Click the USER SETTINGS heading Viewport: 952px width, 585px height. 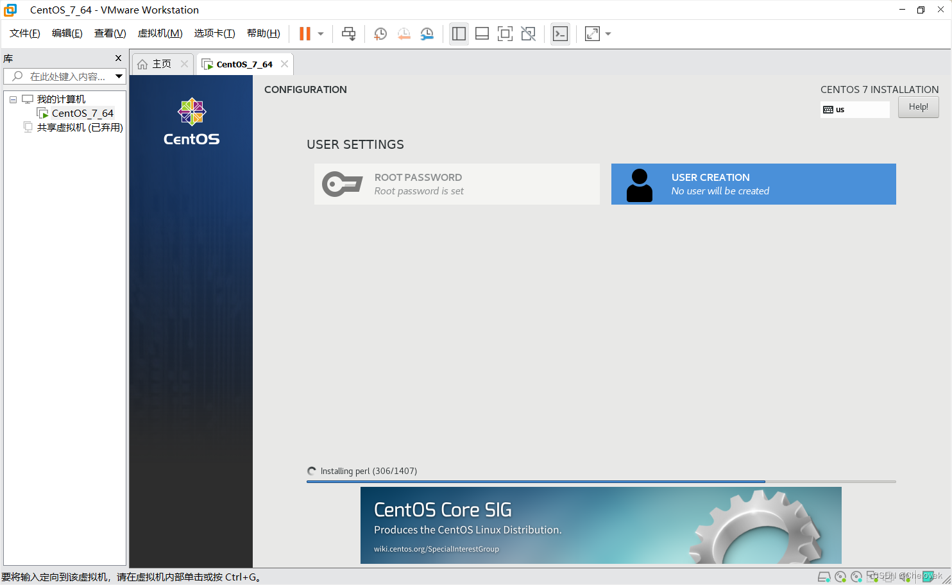tap(355, 144)
